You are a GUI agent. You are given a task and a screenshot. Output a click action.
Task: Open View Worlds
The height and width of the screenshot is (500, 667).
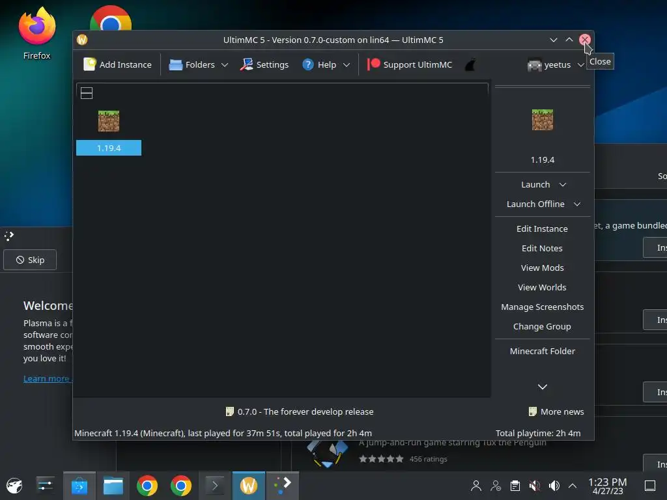pyautogui.click(x=543, y=287)
